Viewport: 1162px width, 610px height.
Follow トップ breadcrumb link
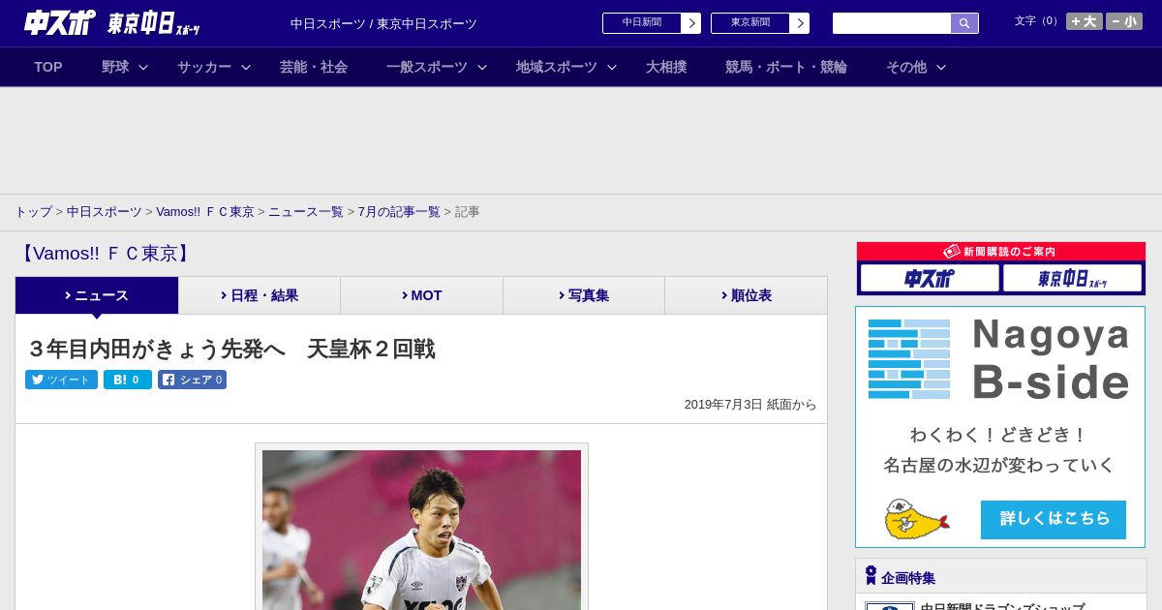[x=33, y=211]
